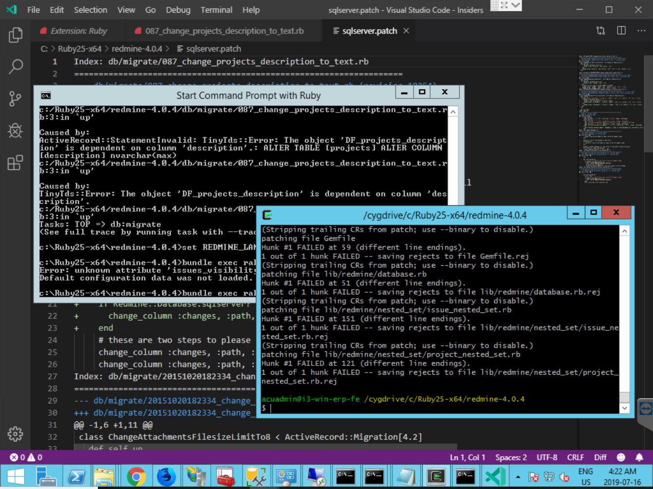The image size is (653, 489).
Task: Change end of line sequence CRLF
Action: [576, 457]
